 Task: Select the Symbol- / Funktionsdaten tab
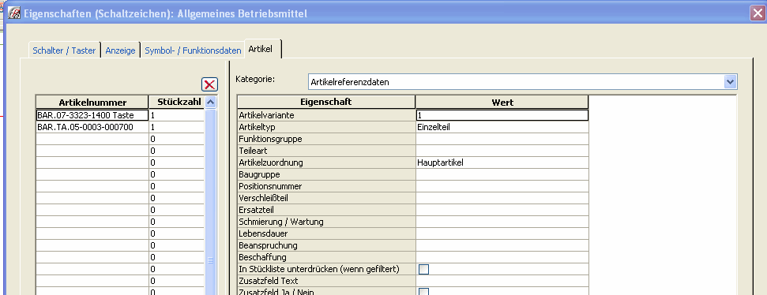coord(193,50)
